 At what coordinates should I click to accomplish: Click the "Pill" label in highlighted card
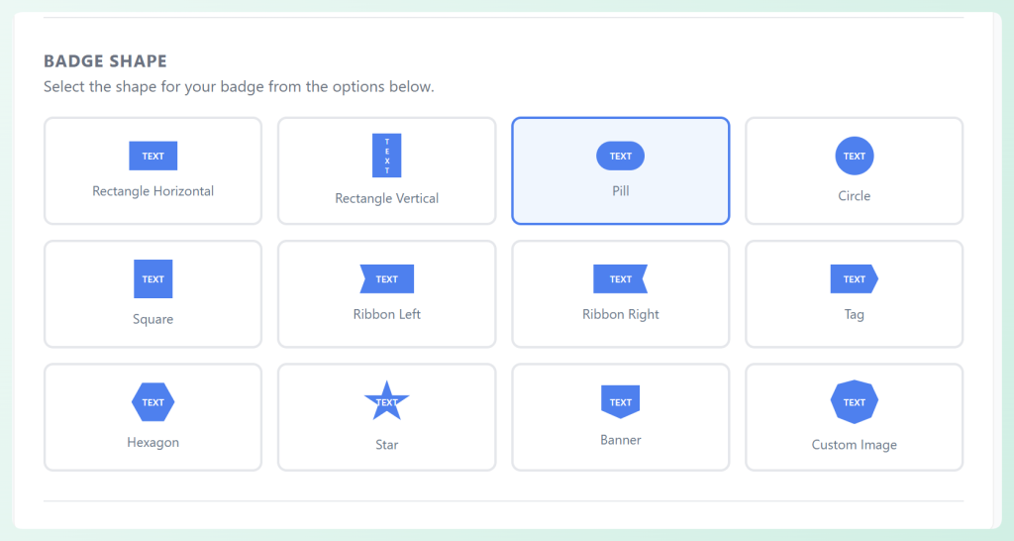pos(620,191)
